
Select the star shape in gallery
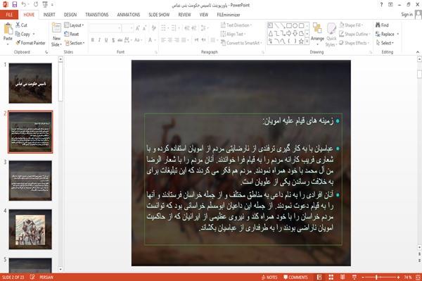301,42
